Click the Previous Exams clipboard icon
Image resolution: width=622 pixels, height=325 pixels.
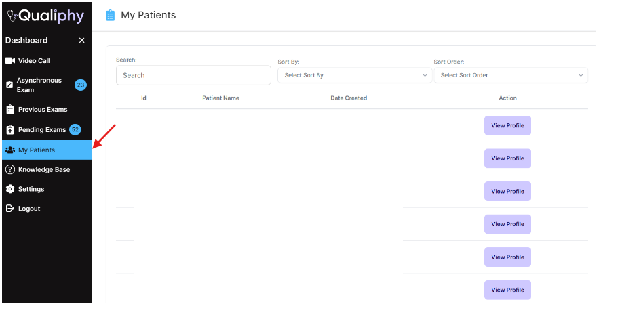point(10,110)
